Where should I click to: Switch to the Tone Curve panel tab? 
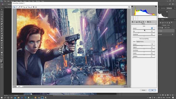[x=135, y=22]
